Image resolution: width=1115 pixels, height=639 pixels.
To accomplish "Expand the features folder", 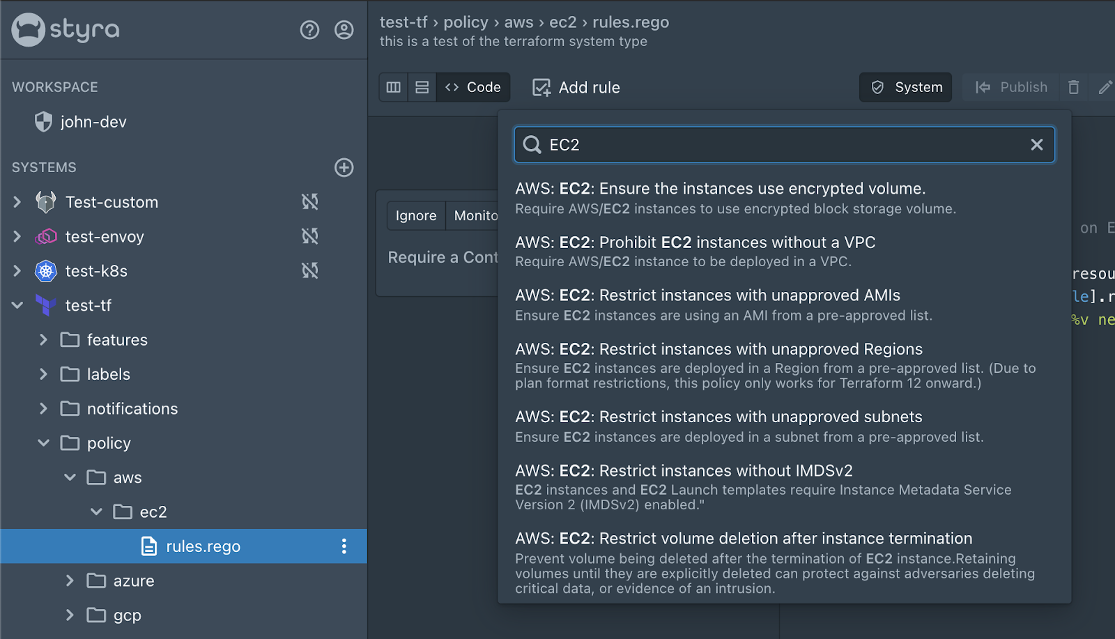I will 43,339.
